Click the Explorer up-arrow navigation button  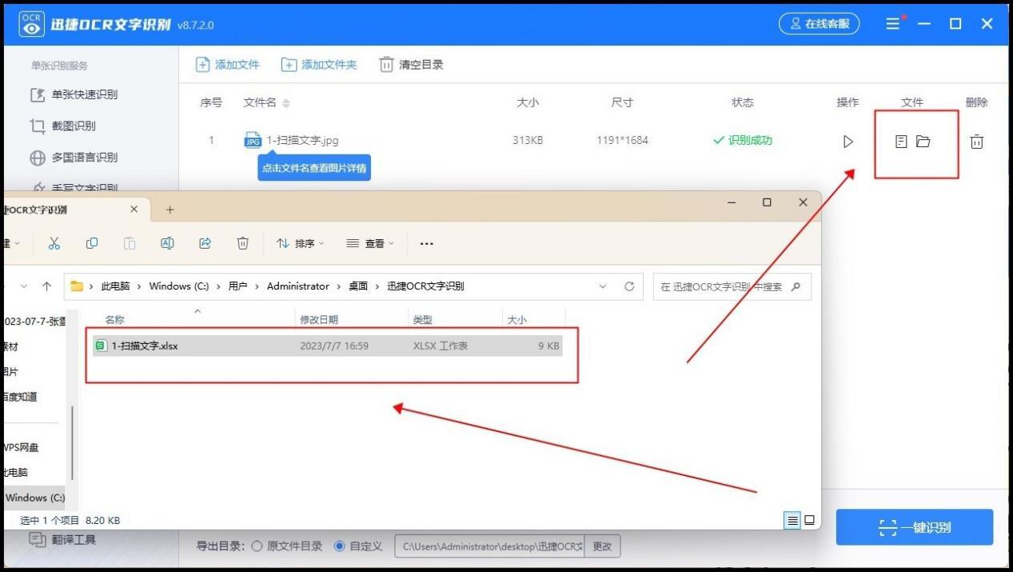[x=46, y=286]
